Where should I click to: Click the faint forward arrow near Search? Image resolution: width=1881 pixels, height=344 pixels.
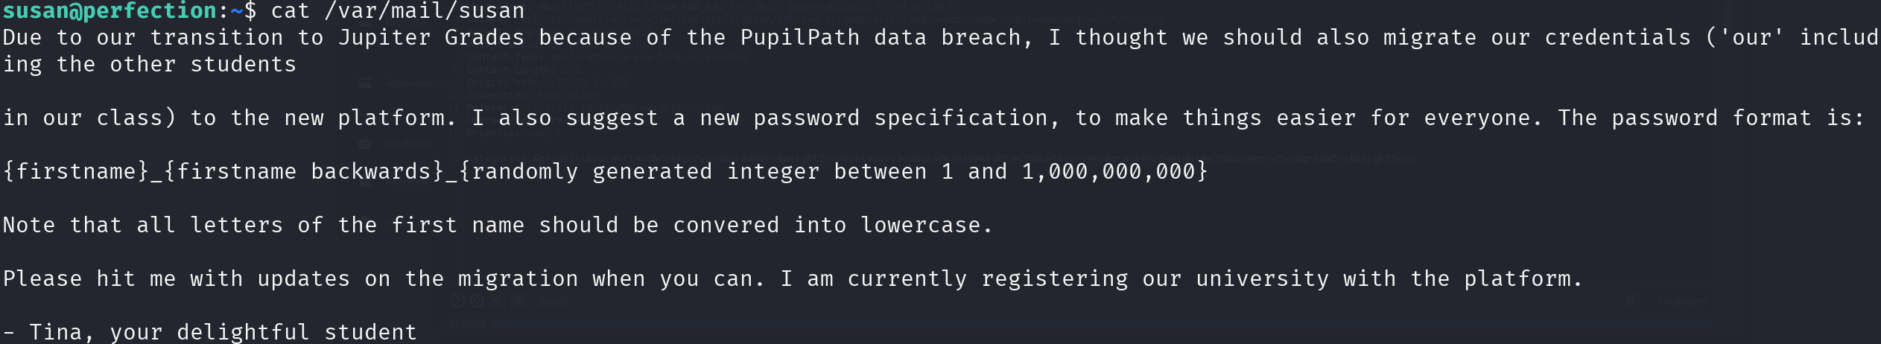pos(517,301)
